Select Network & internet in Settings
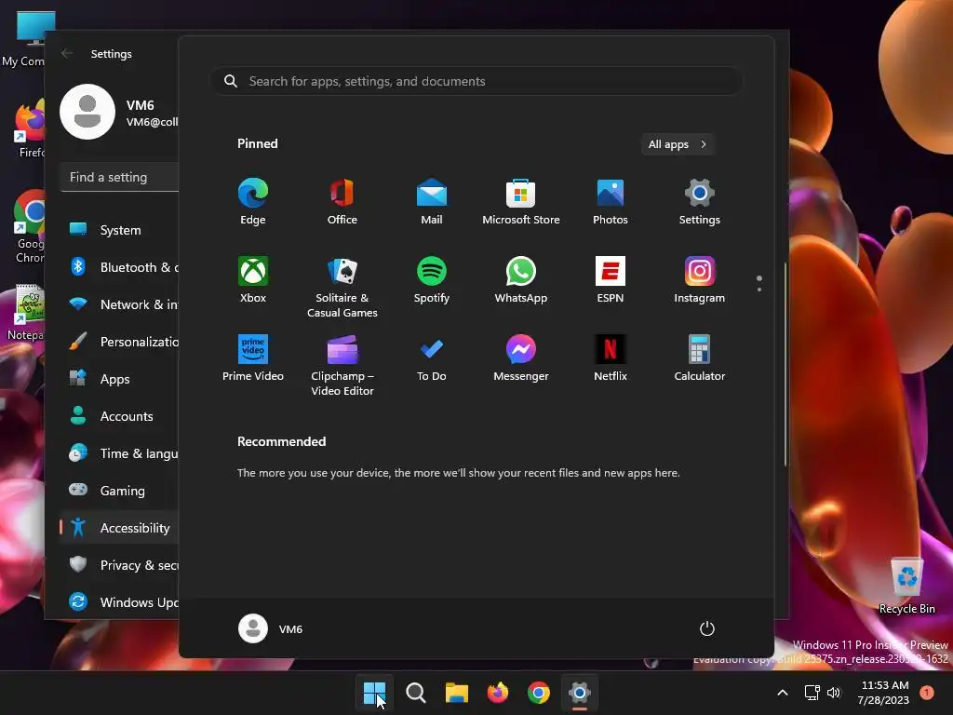 coord(119,304)
